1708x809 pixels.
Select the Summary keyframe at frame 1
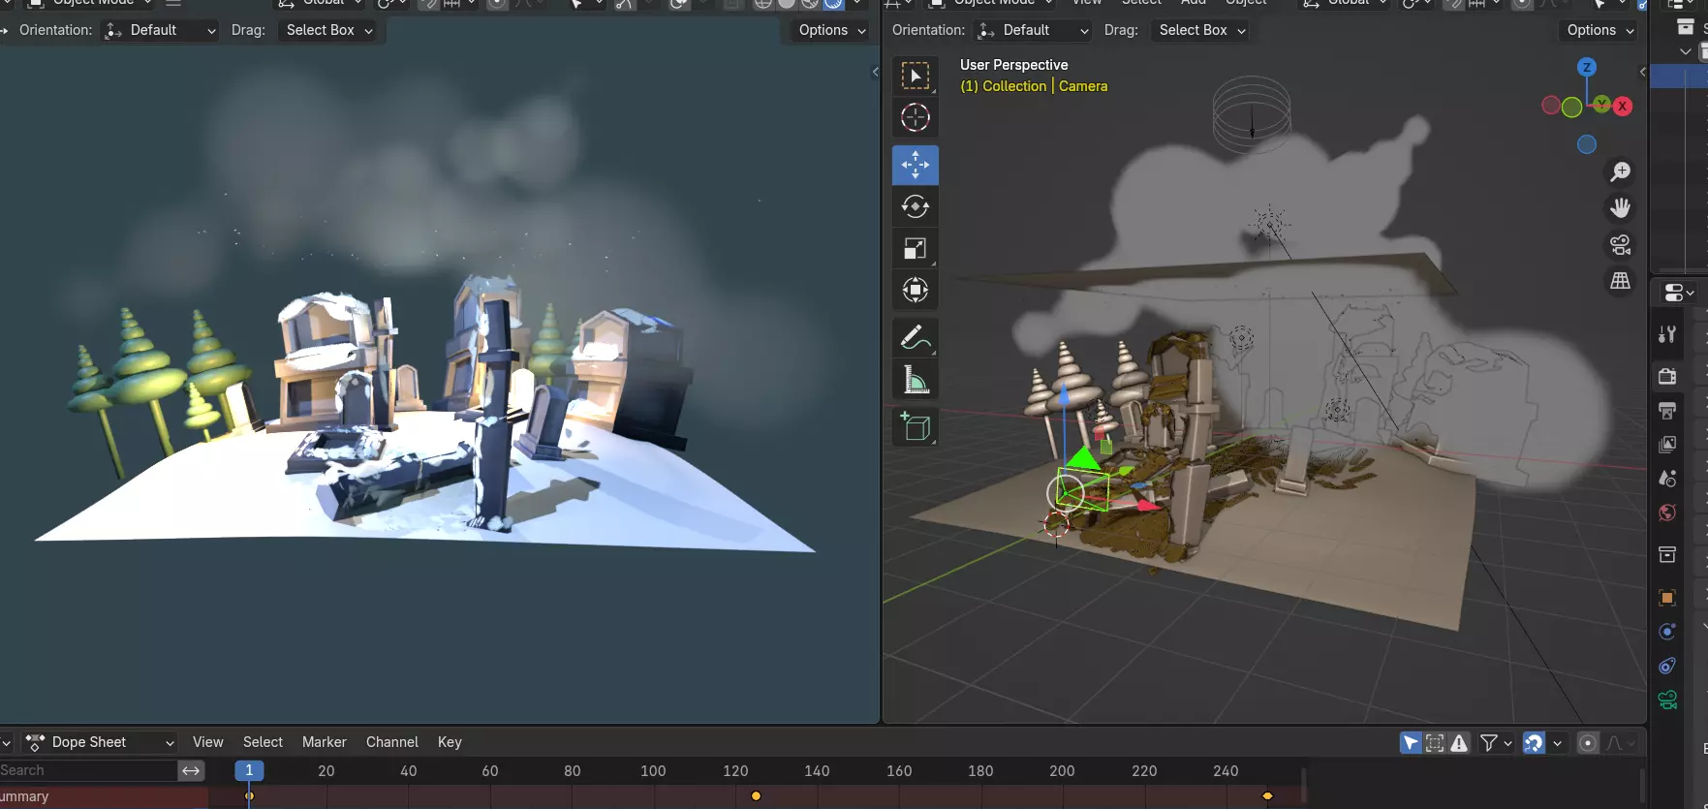[249, 796]
